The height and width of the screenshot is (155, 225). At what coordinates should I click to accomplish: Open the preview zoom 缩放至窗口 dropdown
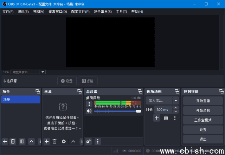click(28, 72)
